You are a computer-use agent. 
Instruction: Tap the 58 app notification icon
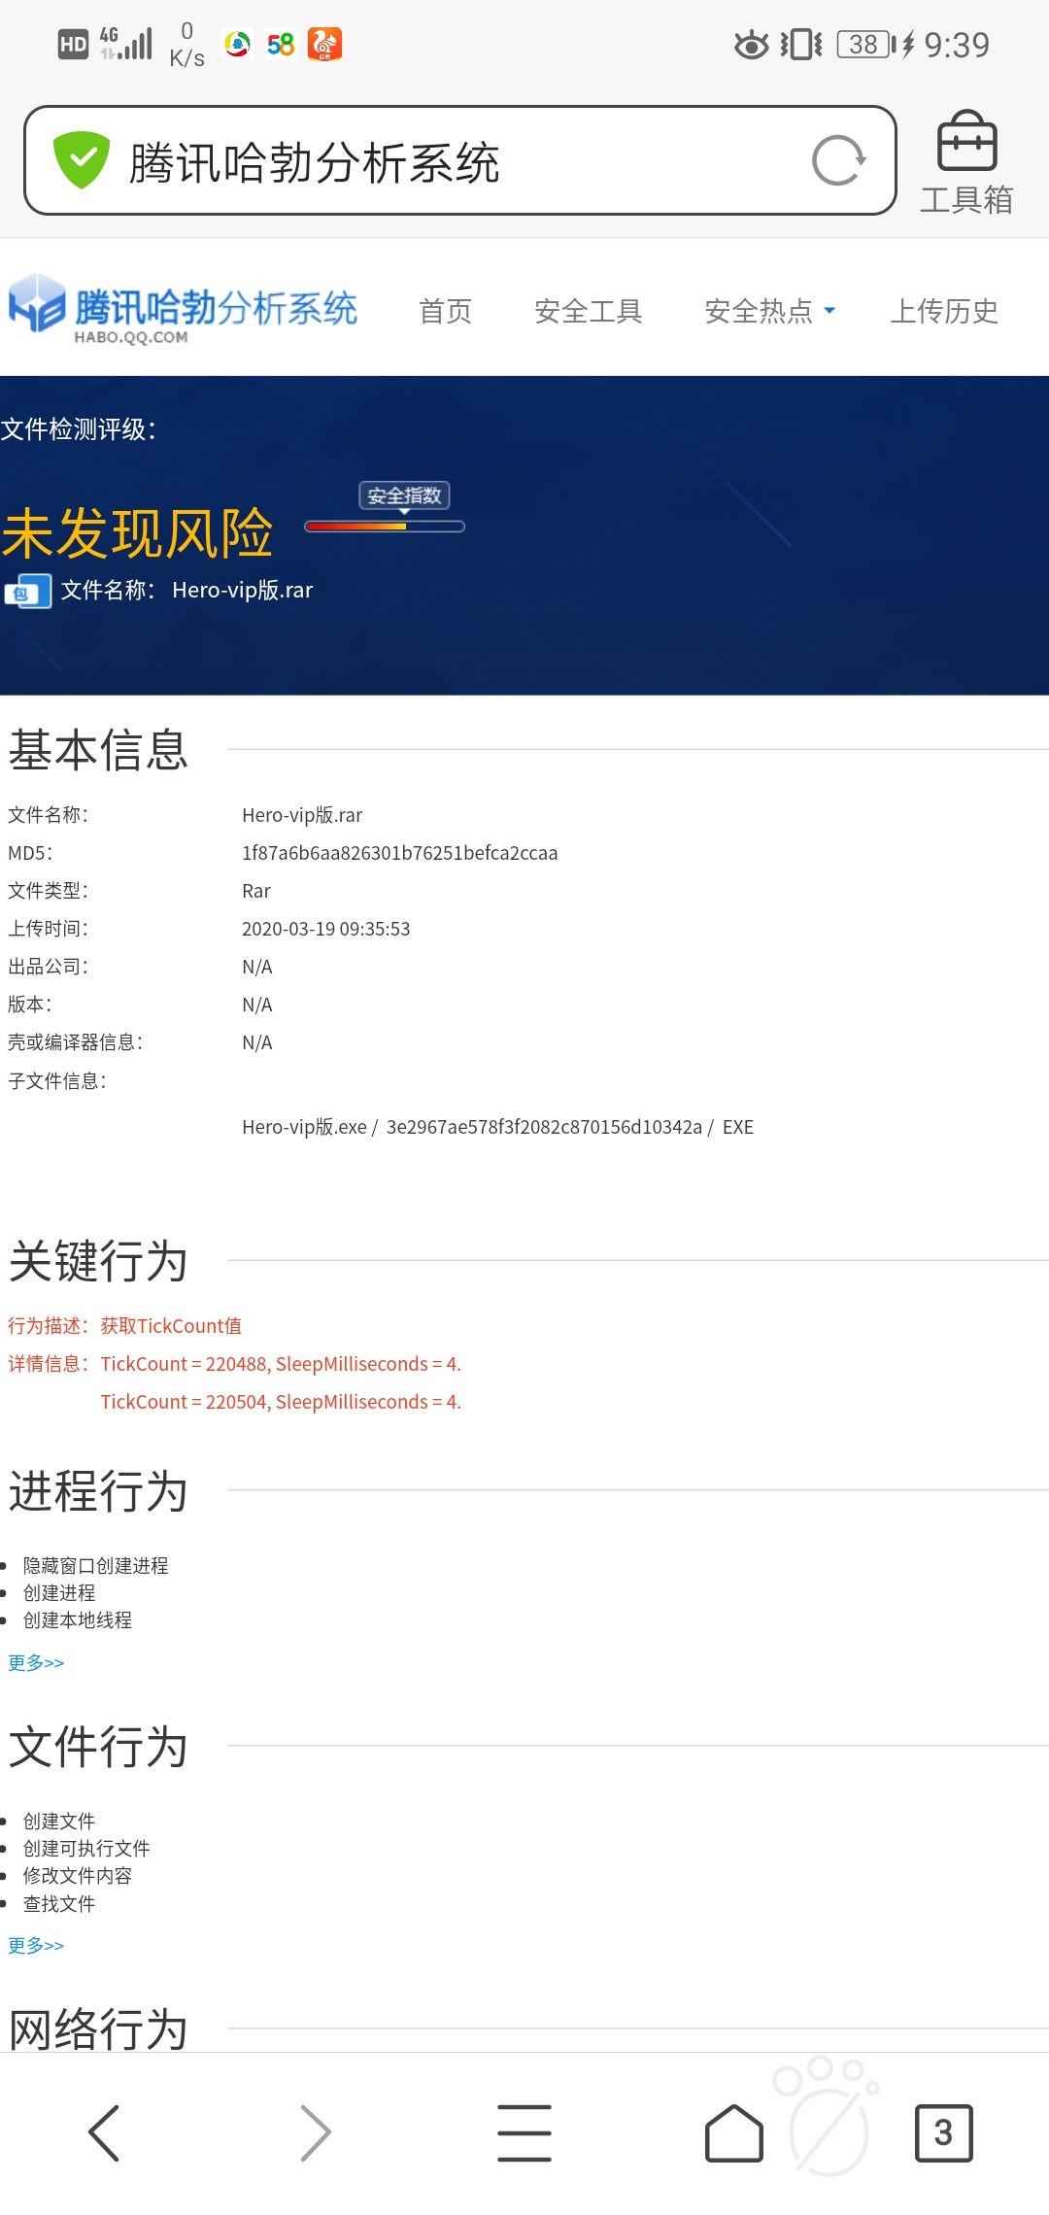click(281, 45)
